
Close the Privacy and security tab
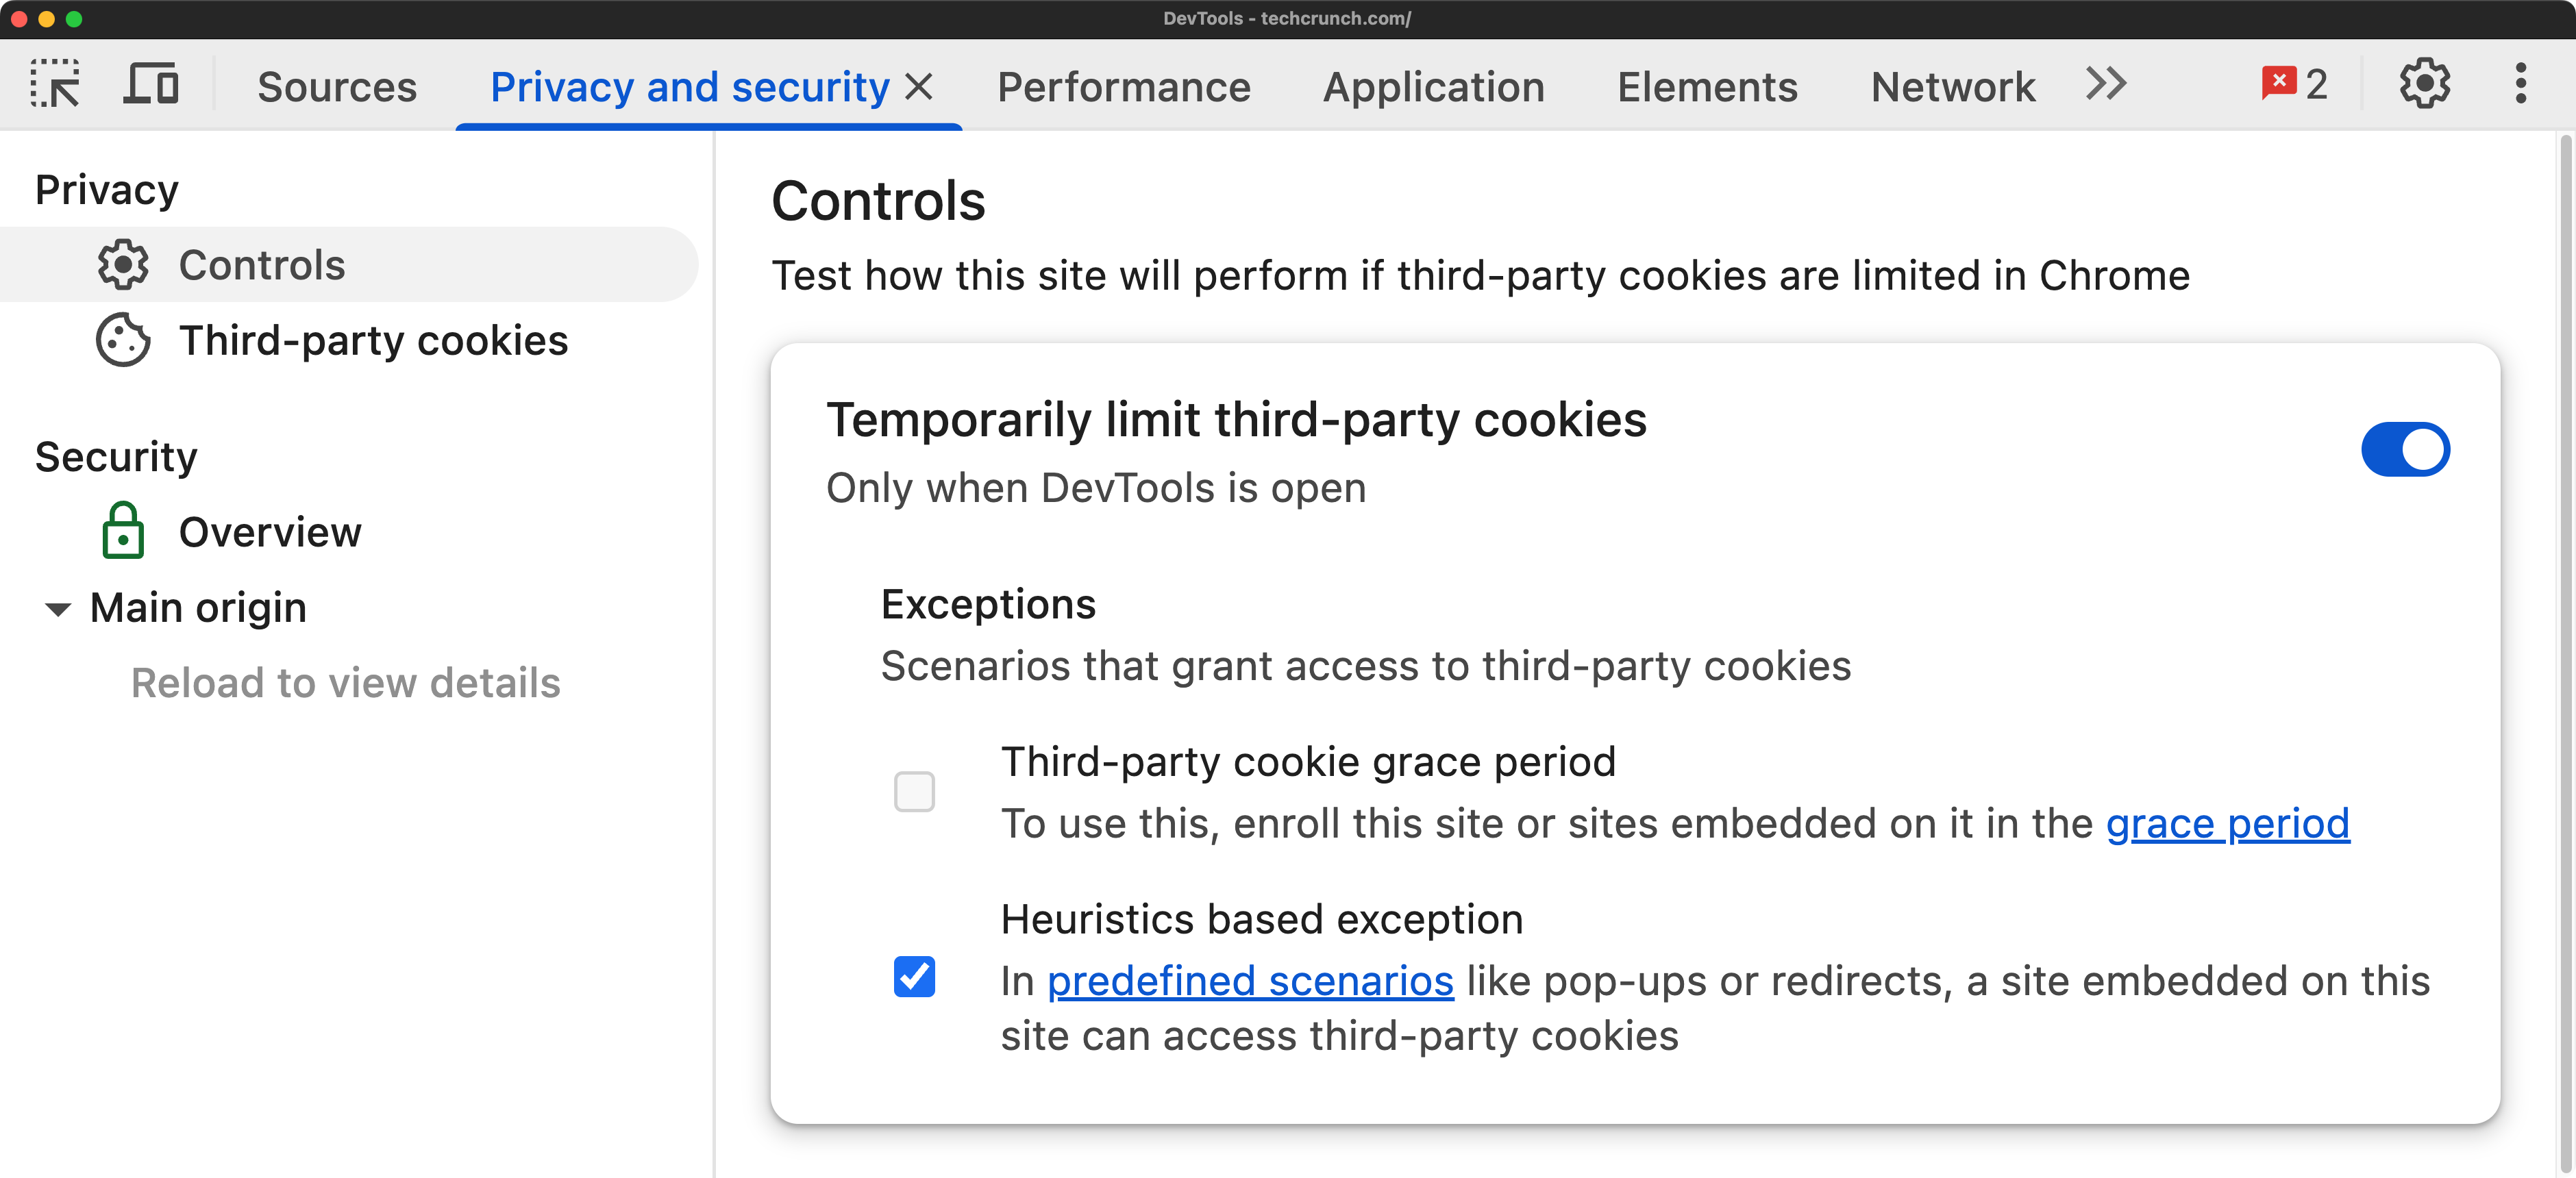coord(919,87)
